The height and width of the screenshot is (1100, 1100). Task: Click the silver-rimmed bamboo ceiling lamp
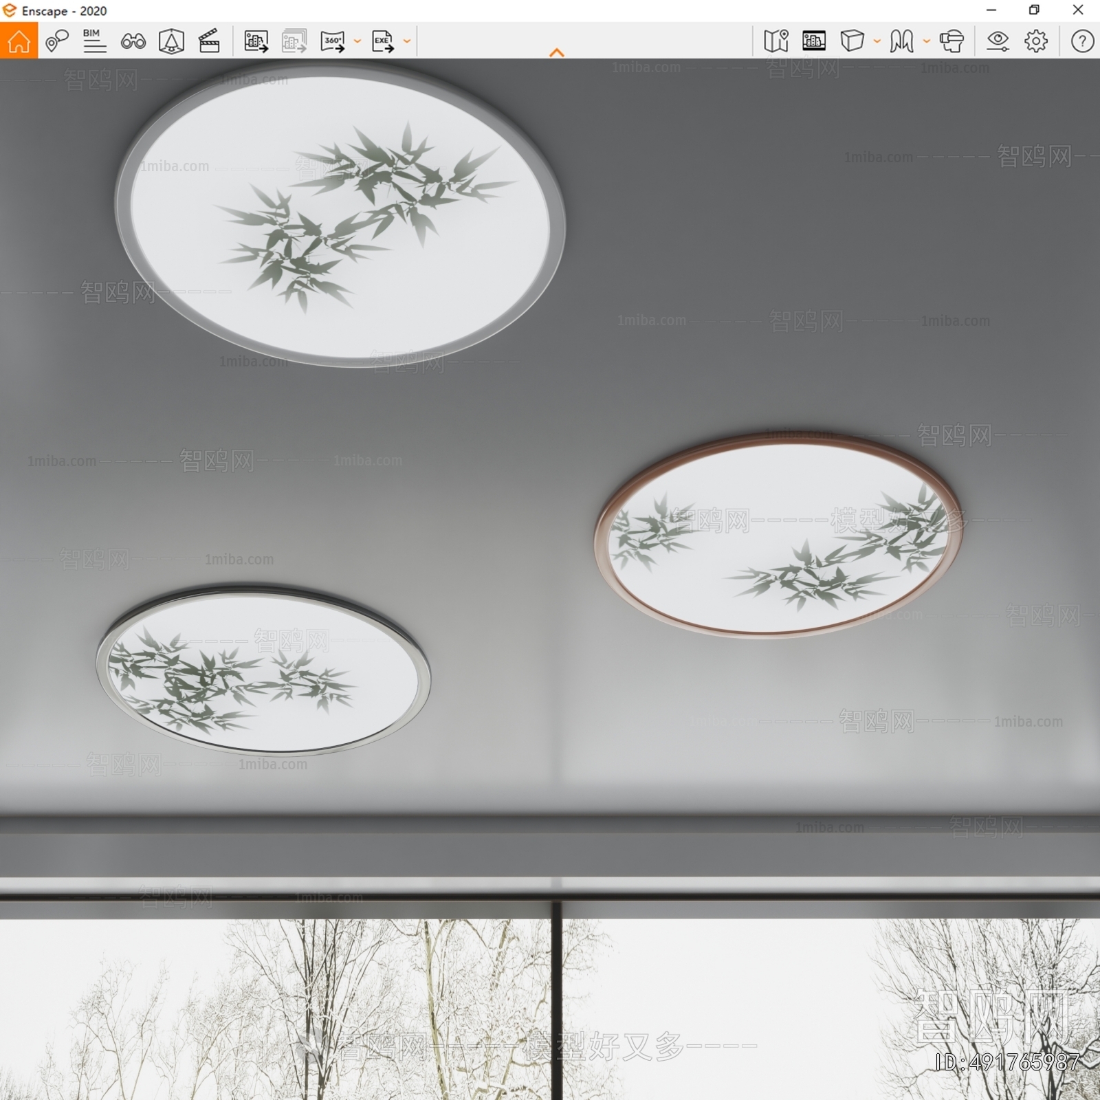(x=263, y=670)
